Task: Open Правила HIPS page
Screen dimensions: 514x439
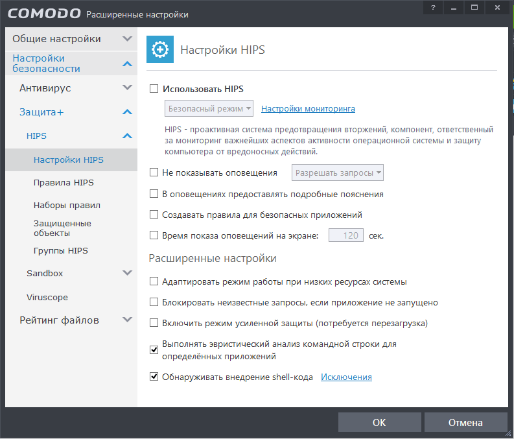Action: coord(64,182)
